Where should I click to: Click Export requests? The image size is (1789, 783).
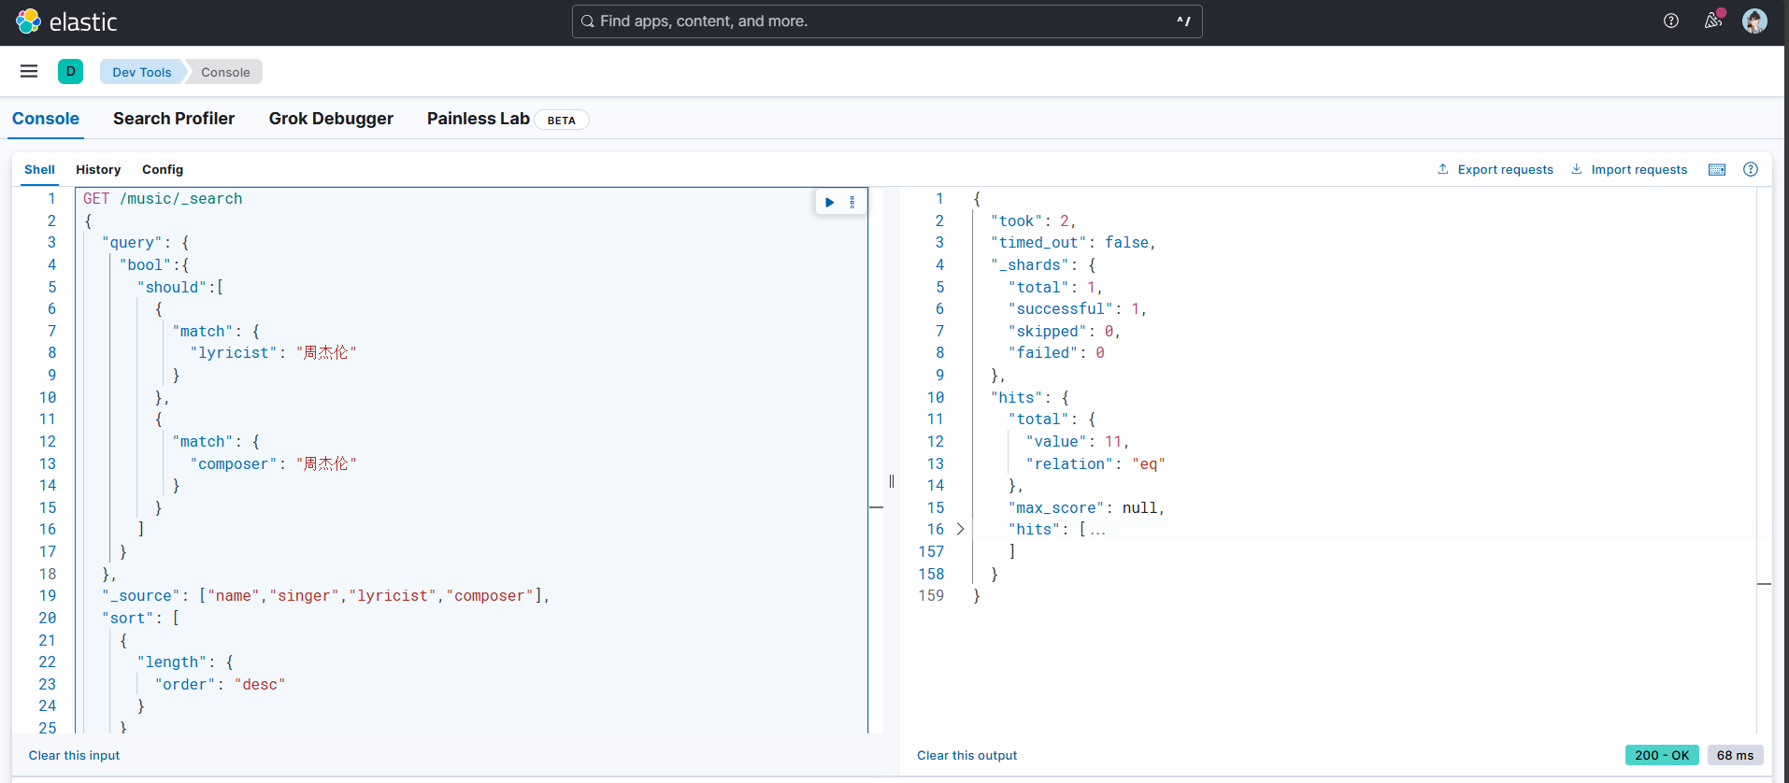click(x=1496, y=169)
